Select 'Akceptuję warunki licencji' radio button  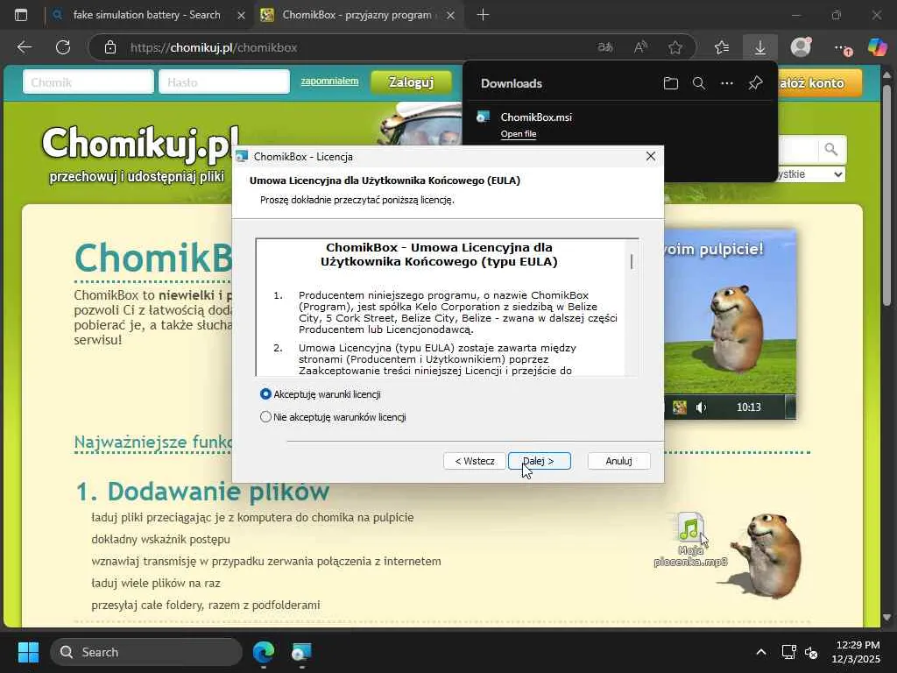tap(265, 394)
